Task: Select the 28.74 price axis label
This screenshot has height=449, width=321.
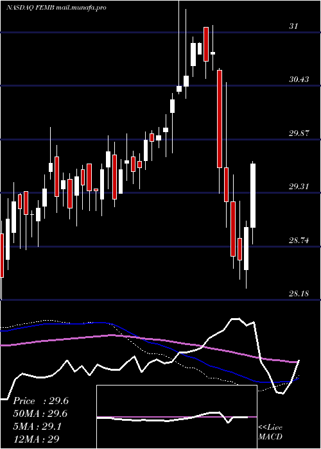Action: pyautogui.click(x=299, y=241)
